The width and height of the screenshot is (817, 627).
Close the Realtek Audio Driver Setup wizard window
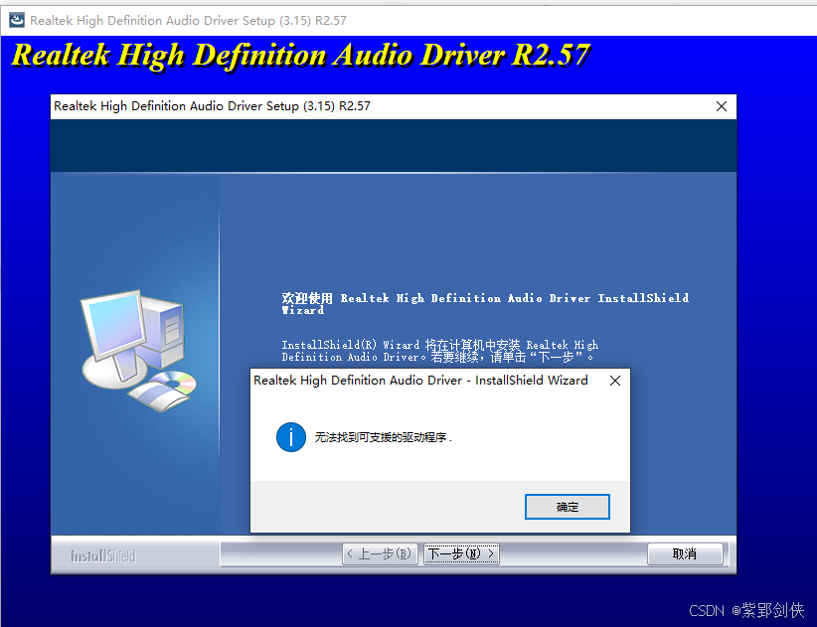(x=722, y=106)
